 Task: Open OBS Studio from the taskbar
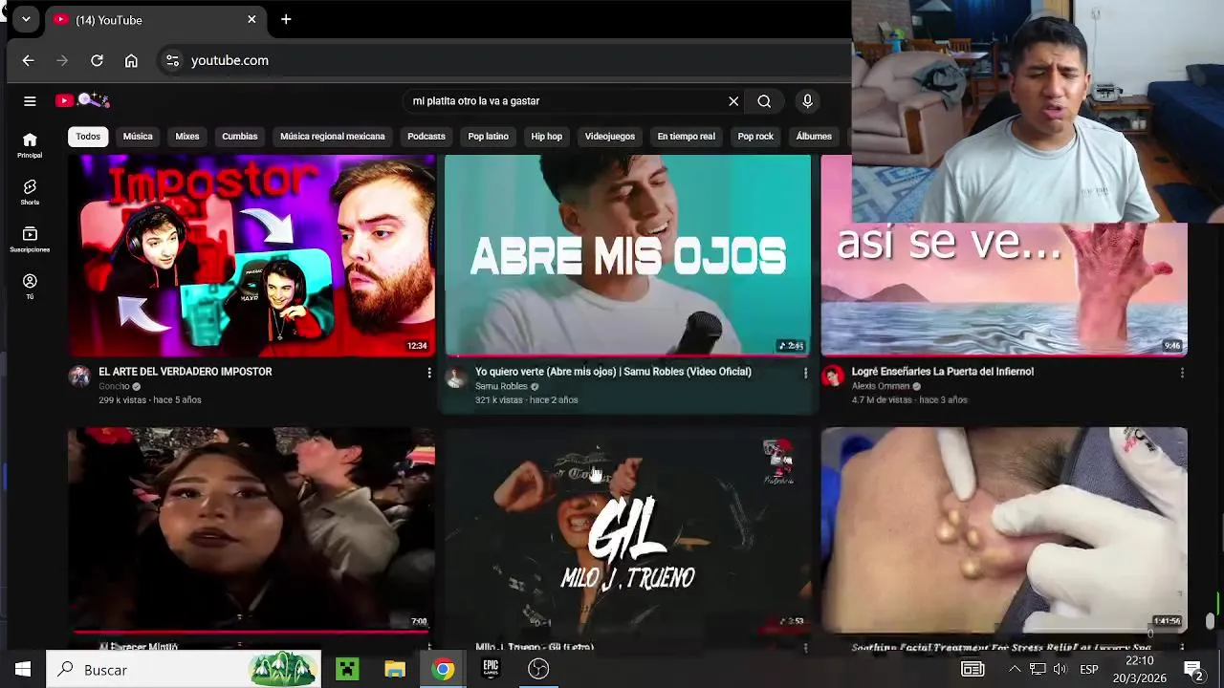(x=538, y=670)
